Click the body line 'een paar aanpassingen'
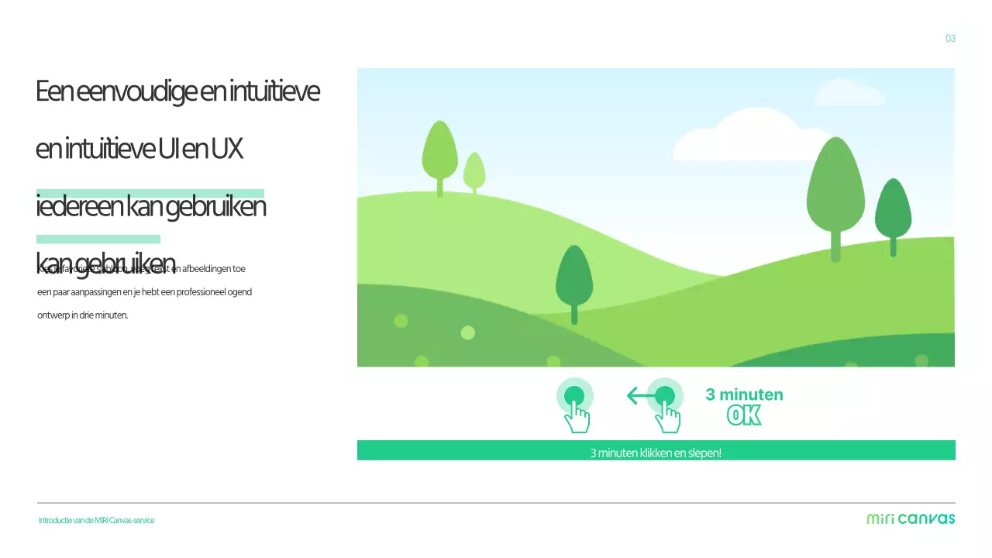 click(144, 292)
